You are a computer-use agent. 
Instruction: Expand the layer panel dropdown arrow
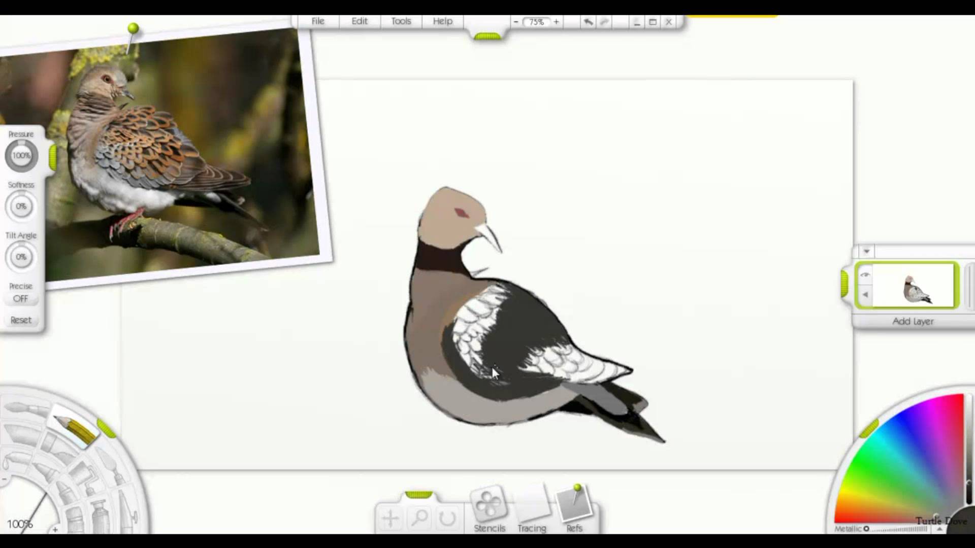866,251
